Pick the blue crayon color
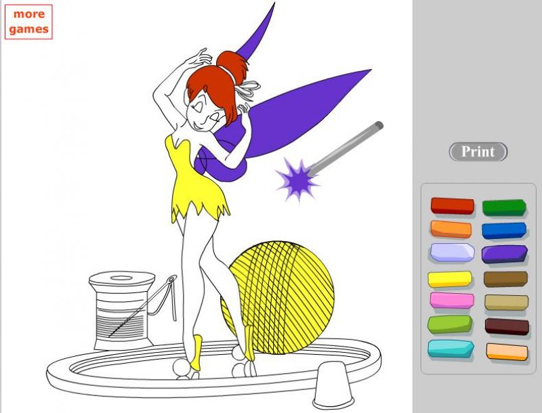The width and height of the screenshot is (542, 413). coord(504,231)
